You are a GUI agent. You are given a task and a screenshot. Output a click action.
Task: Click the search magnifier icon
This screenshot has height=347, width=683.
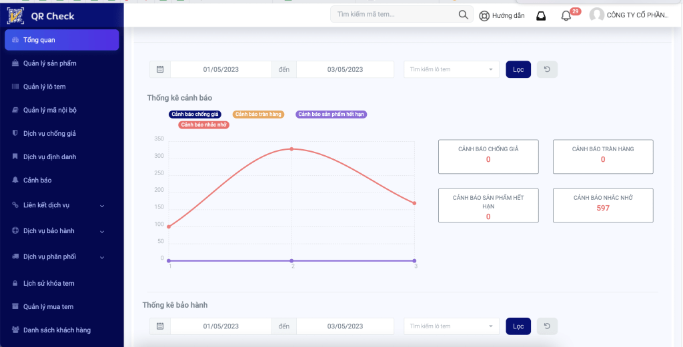point(463,15)
